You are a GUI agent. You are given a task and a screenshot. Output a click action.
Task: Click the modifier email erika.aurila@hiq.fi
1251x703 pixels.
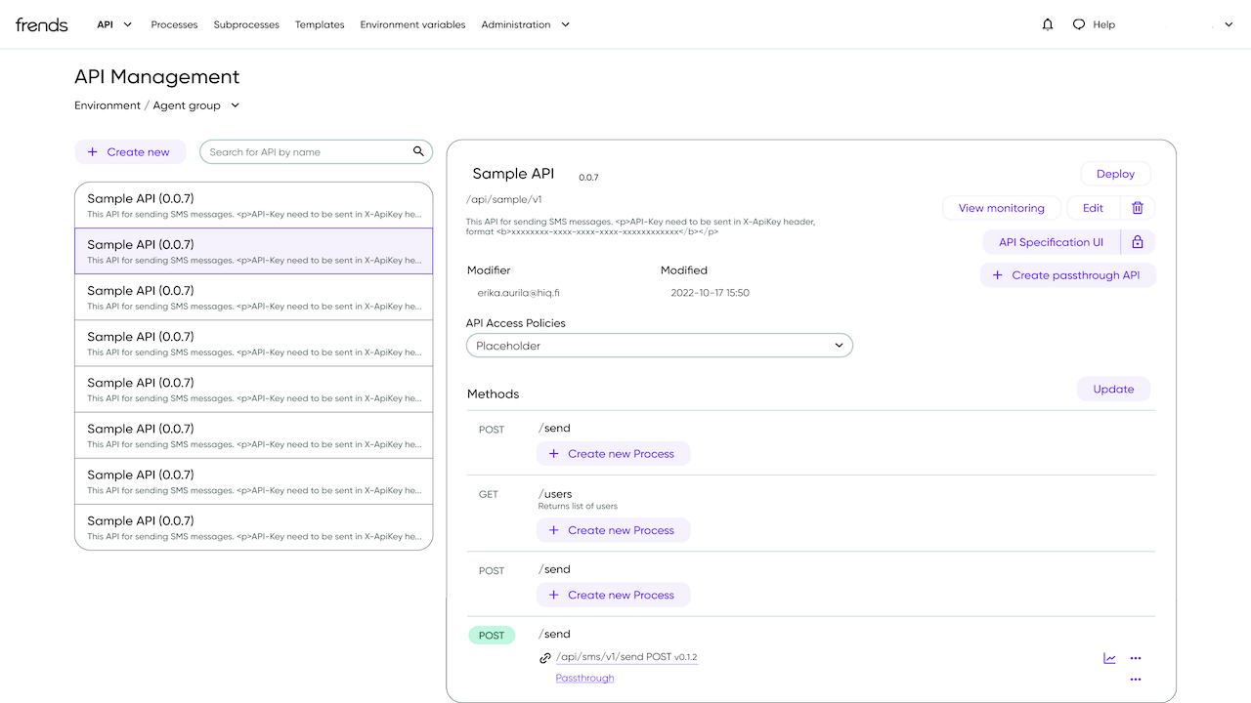click(520, 293)
